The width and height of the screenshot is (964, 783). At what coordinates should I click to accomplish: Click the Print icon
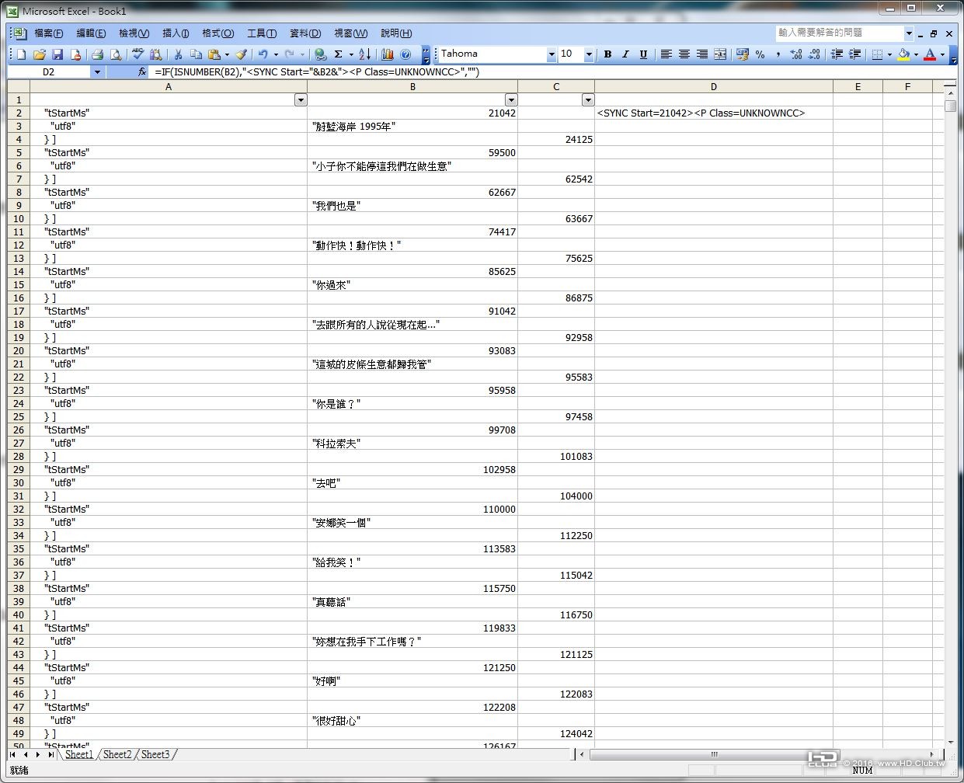point(98,54)
